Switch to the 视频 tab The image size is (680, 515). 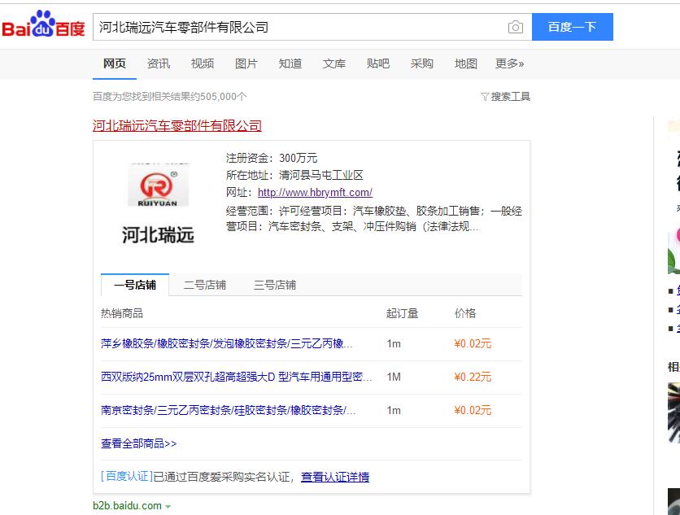pos(203,63)
